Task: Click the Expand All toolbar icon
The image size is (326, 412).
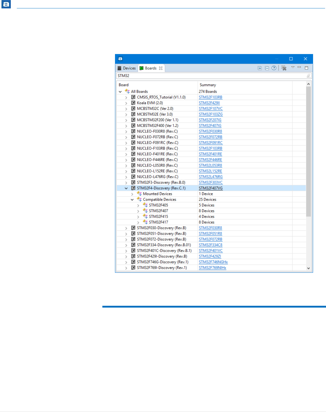Action: point(260,68)
